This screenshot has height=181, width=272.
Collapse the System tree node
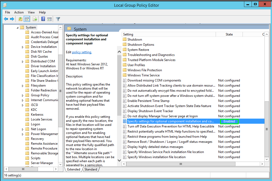(17, 27)
